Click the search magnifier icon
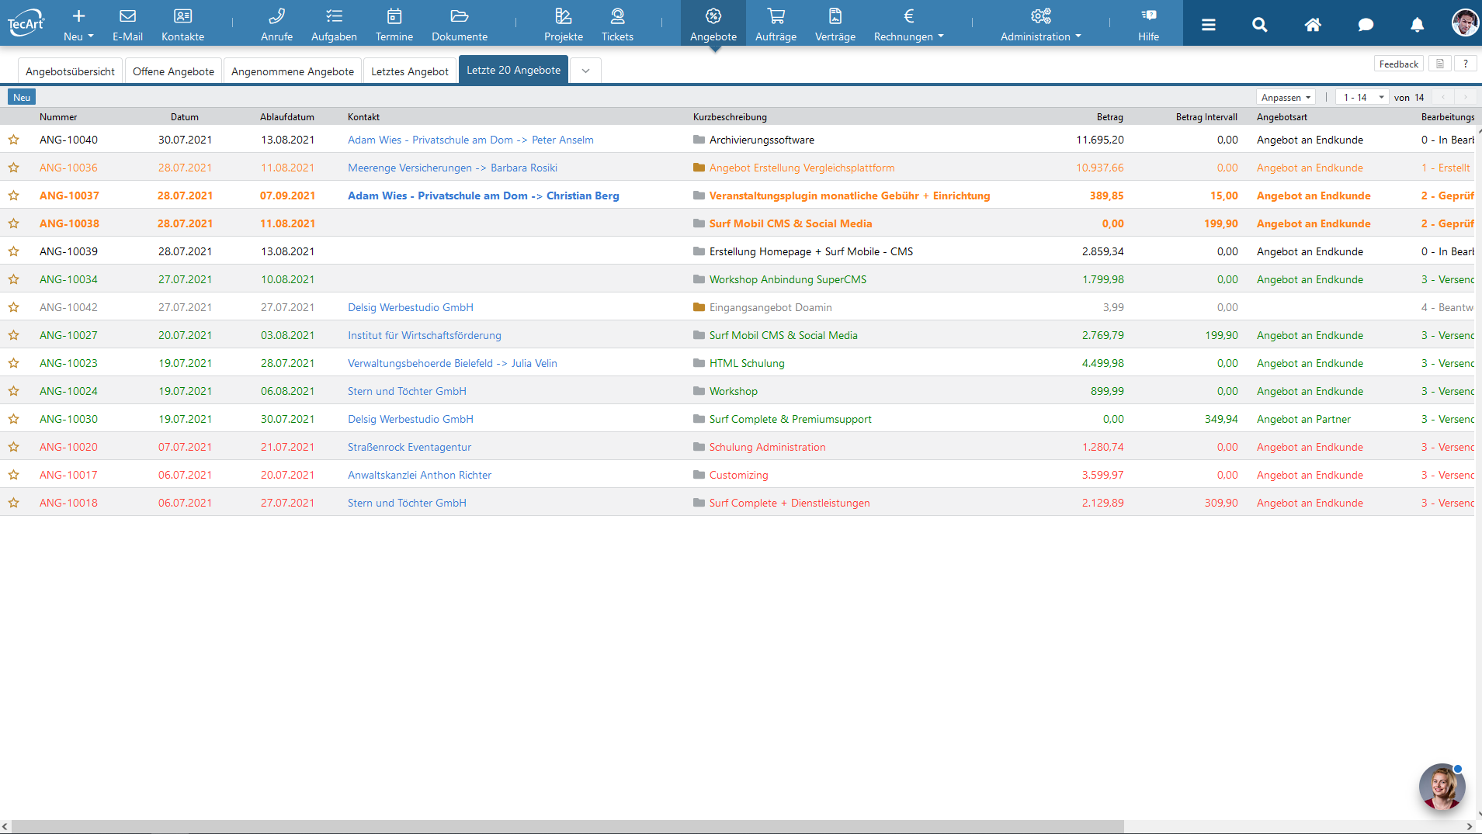This screenshot has width=1482, height=834. pyautogui.click(x=1259, y=25)
